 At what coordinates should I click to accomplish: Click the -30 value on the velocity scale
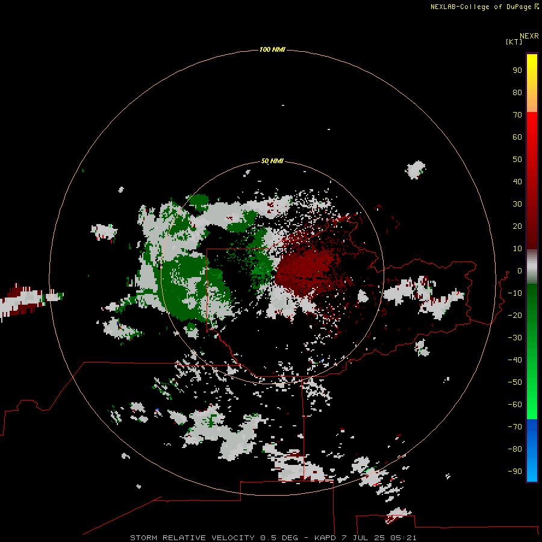pyautogui.click(x=515, y=338)
